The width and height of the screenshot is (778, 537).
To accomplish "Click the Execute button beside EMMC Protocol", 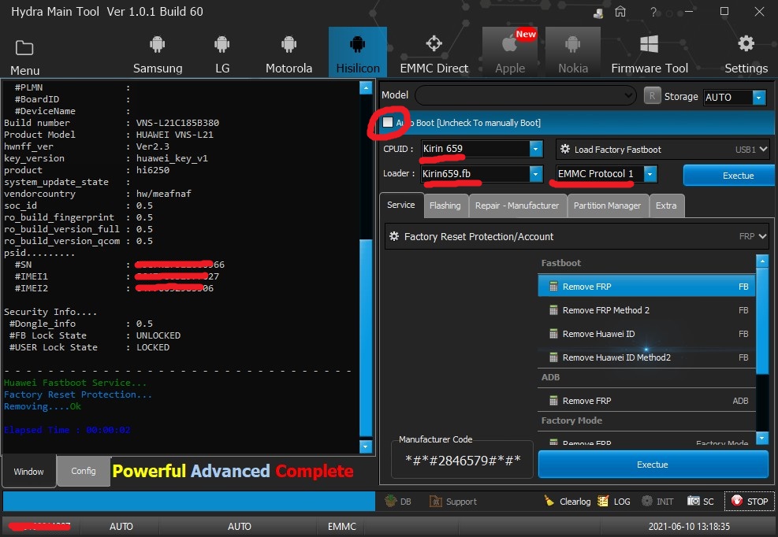I will pyautogui.click(x=729, y=176).
